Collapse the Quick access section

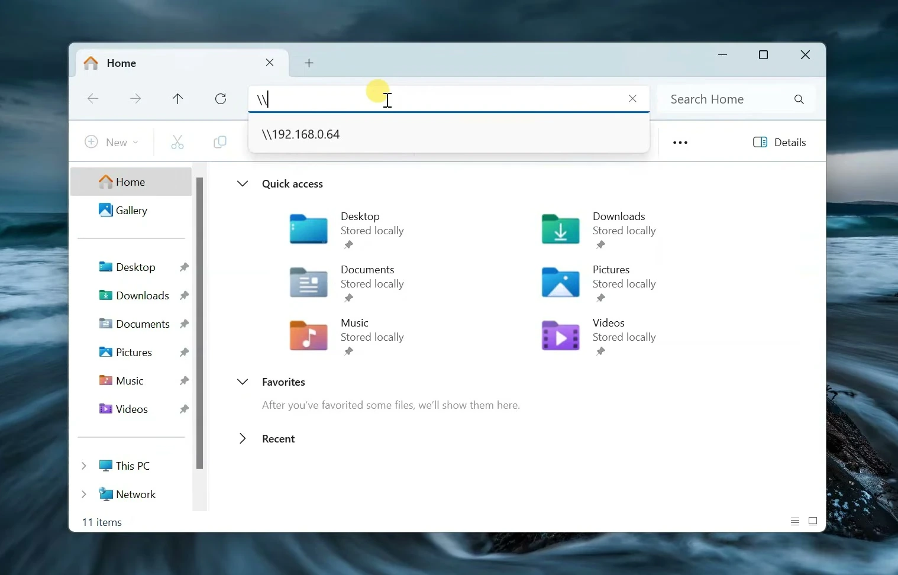[x=243, y=184]
